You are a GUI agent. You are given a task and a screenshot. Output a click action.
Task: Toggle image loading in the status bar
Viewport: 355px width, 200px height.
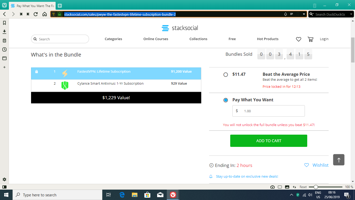coord(287,187)
